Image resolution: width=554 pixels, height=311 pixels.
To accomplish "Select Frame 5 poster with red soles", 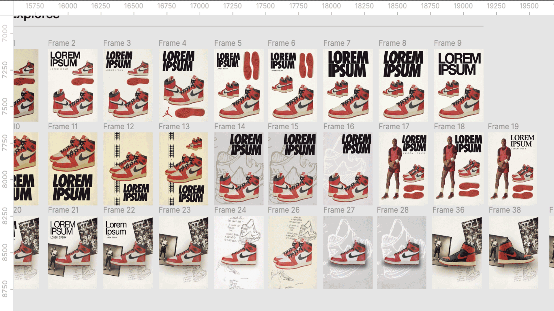I will tap(239, 85).
